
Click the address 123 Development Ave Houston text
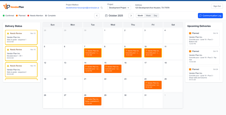click(152, 8)
